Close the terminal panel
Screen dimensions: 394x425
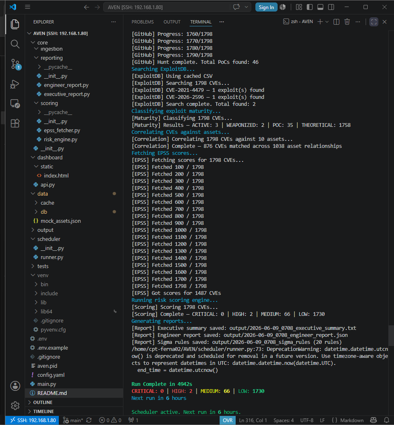(x=385, y=22)
